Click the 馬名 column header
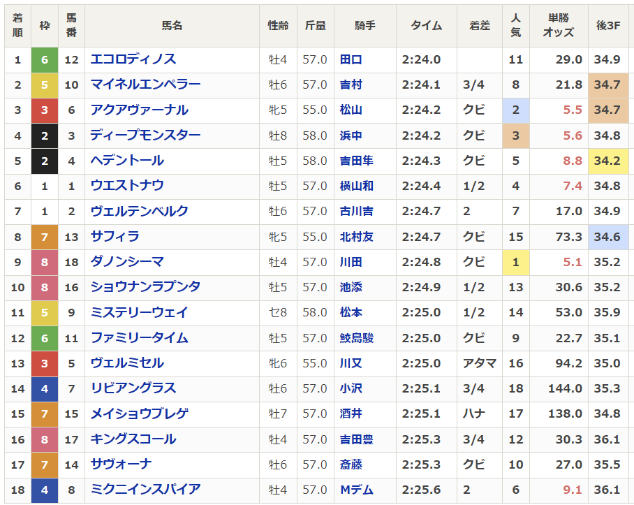Image resolution: width=634 pixels, height=505 pixels. click(172, 25)
